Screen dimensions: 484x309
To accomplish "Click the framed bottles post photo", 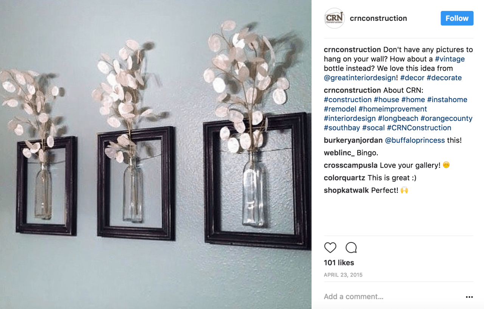I will 155,154.
